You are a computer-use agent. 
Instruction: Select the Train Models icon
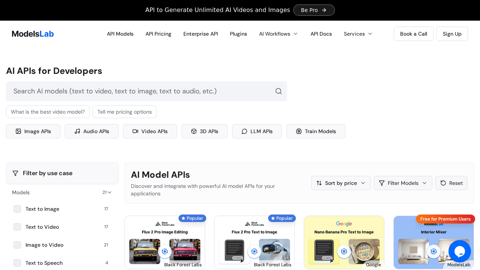click(x=299, y=131)
